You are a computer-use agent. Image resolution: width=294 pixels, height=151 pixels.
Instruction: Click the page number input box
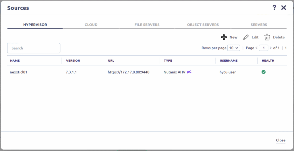pos(263,48)
